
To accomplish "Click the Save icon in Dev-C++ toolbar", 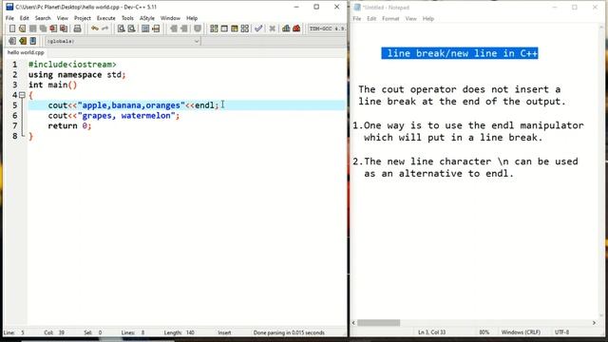I will tap(33, 28).
